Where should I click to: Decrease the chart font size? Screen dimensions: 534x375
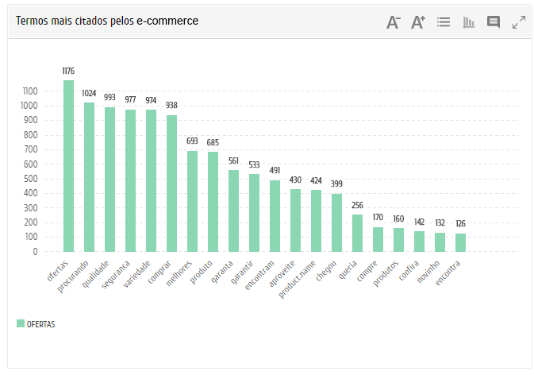[394, 22]
